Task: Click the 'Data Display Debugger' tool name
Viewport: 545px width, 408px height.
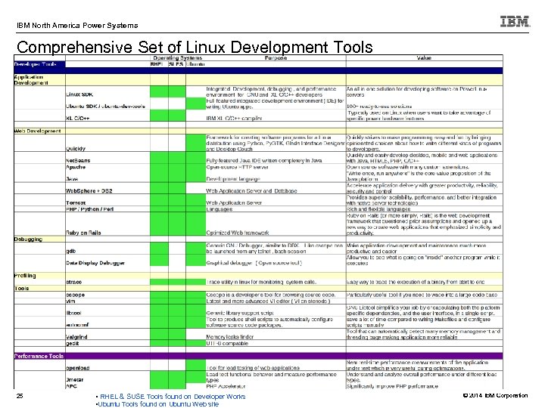Action: 95,263
